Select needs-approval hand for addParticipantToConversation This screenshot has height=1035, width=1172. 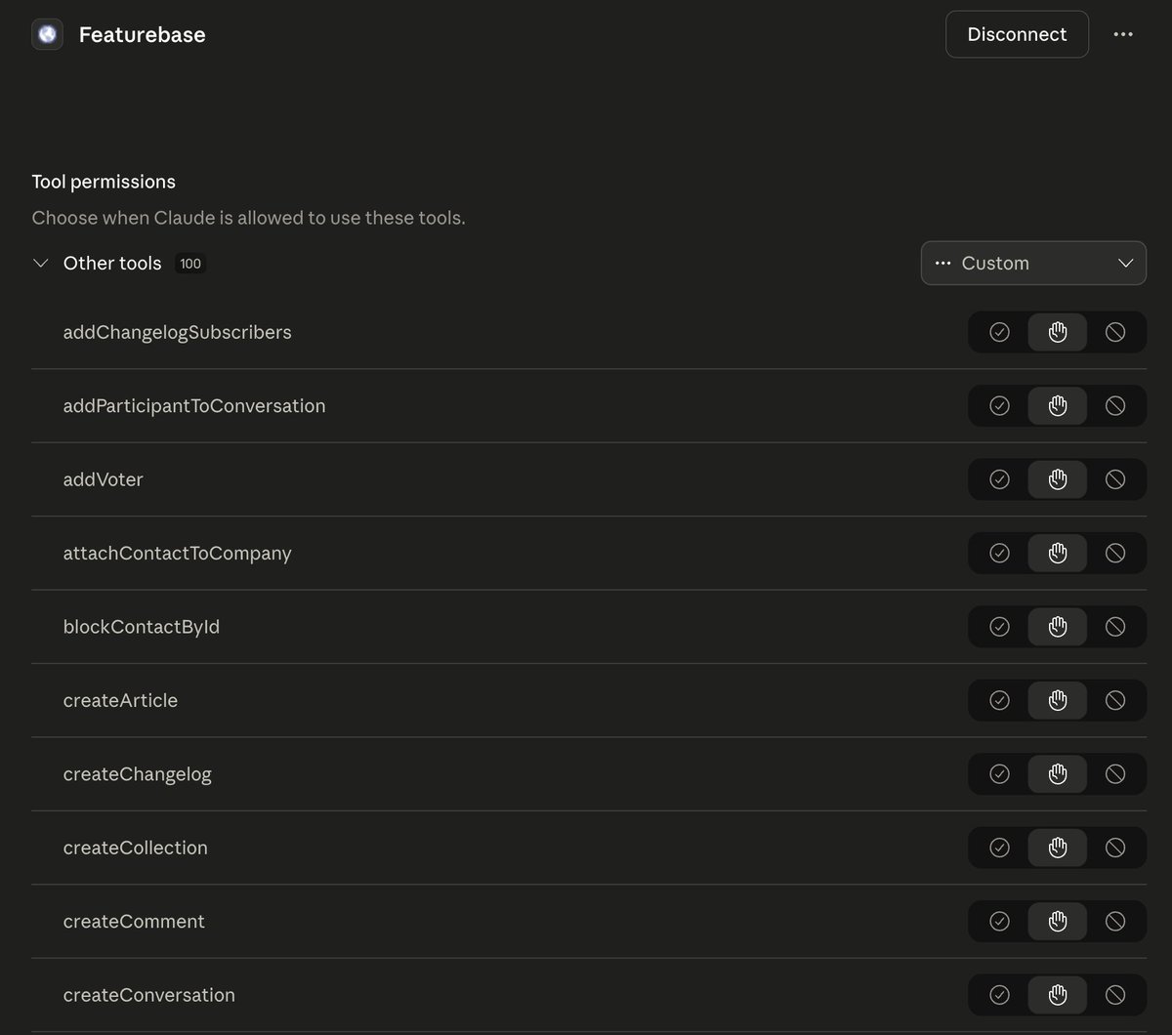coord(1057,405)
